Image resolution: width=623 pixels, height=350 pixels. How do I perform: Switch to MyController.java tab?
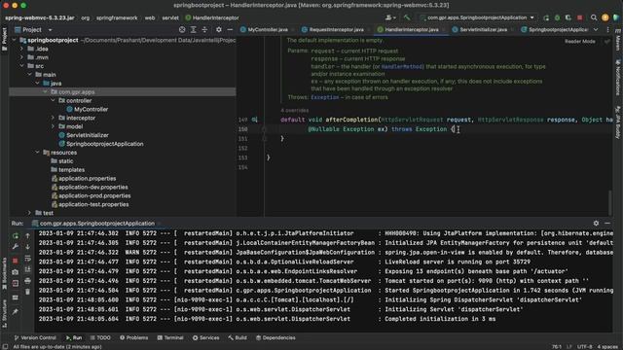(x=268, y=30)
